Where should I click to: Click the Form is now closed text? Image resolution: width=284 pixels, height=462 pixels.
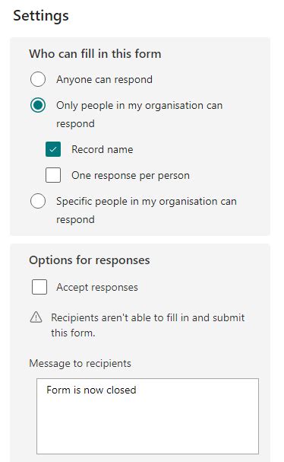91,390
